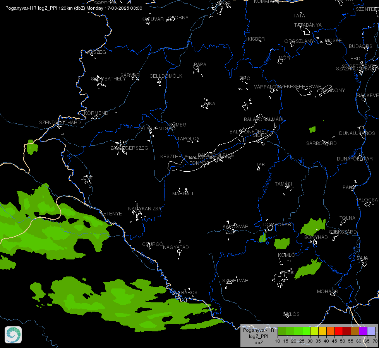Click the TAMÁSI city label
Image resolution: width=379 pixels, height=348 pixels.
(x=283, y=184)
